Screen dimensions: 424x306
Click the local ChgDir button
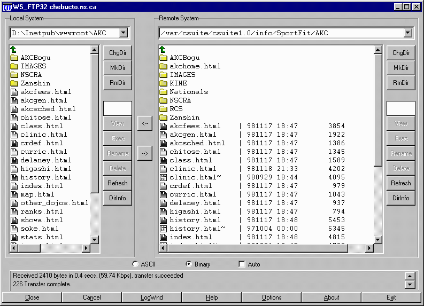tap(118, 53)
